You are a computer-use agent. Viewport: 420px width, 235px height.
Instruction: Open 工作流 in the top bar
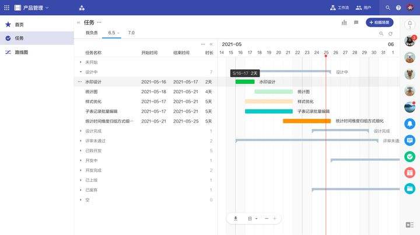point(339,8)
